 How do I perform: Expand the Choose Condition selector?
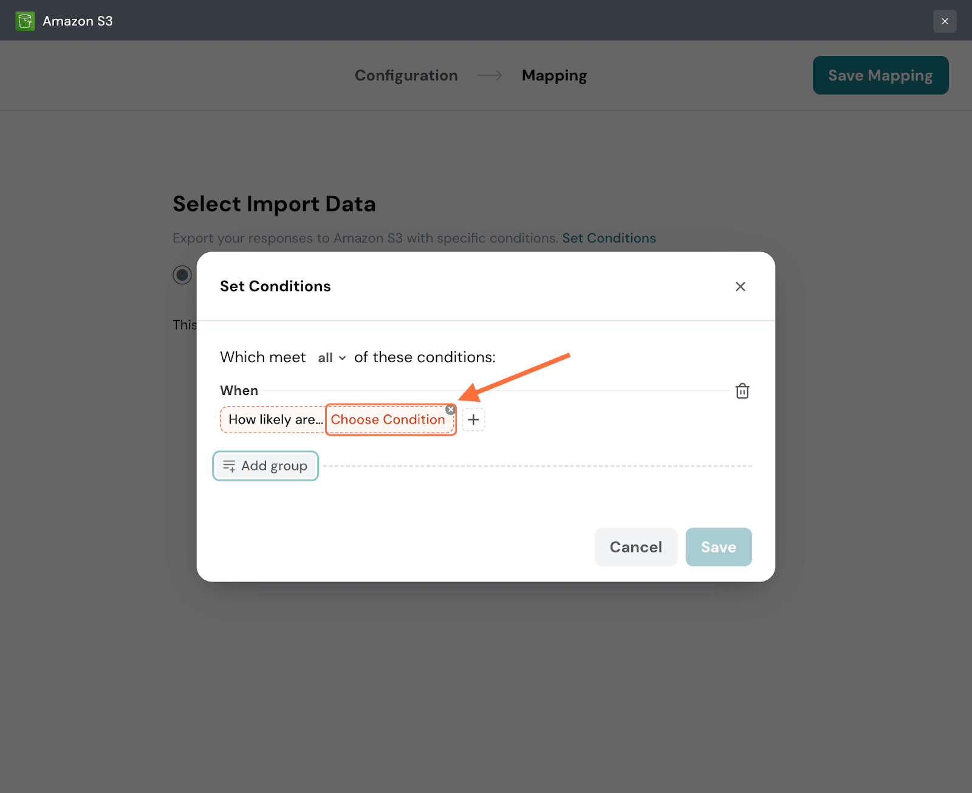click(x=388, y=420)
